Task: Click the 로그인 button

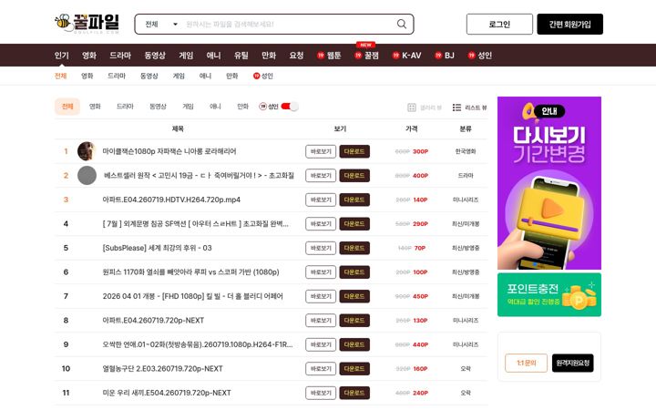Action: coord(499,25)
